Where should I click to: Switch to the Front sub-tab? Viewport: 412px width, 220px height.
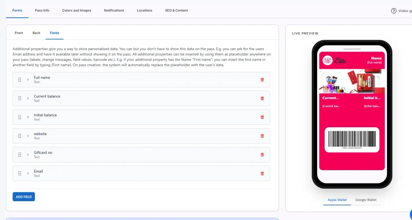(x=19, y=33)
